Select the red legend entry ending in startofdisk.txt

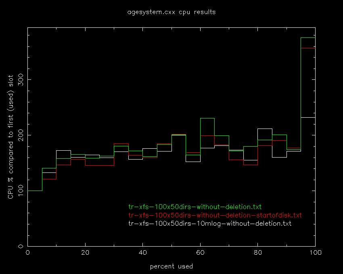pyautogui.click(x=215, y=215)
